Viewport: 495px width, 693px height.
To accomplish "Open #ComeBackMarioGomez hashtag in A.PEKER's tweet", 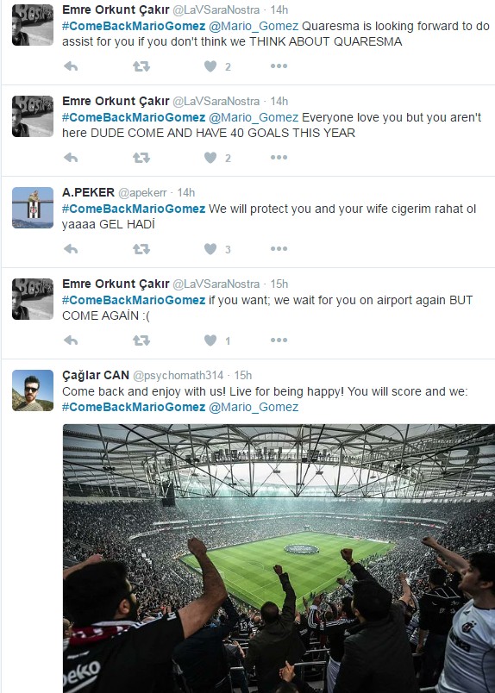I will point(134,209).
